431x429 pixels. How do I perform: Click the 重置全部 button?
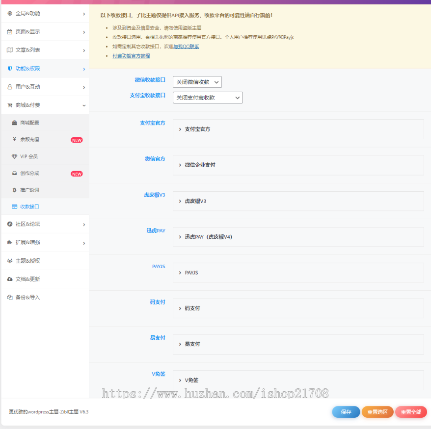[411, 412]
